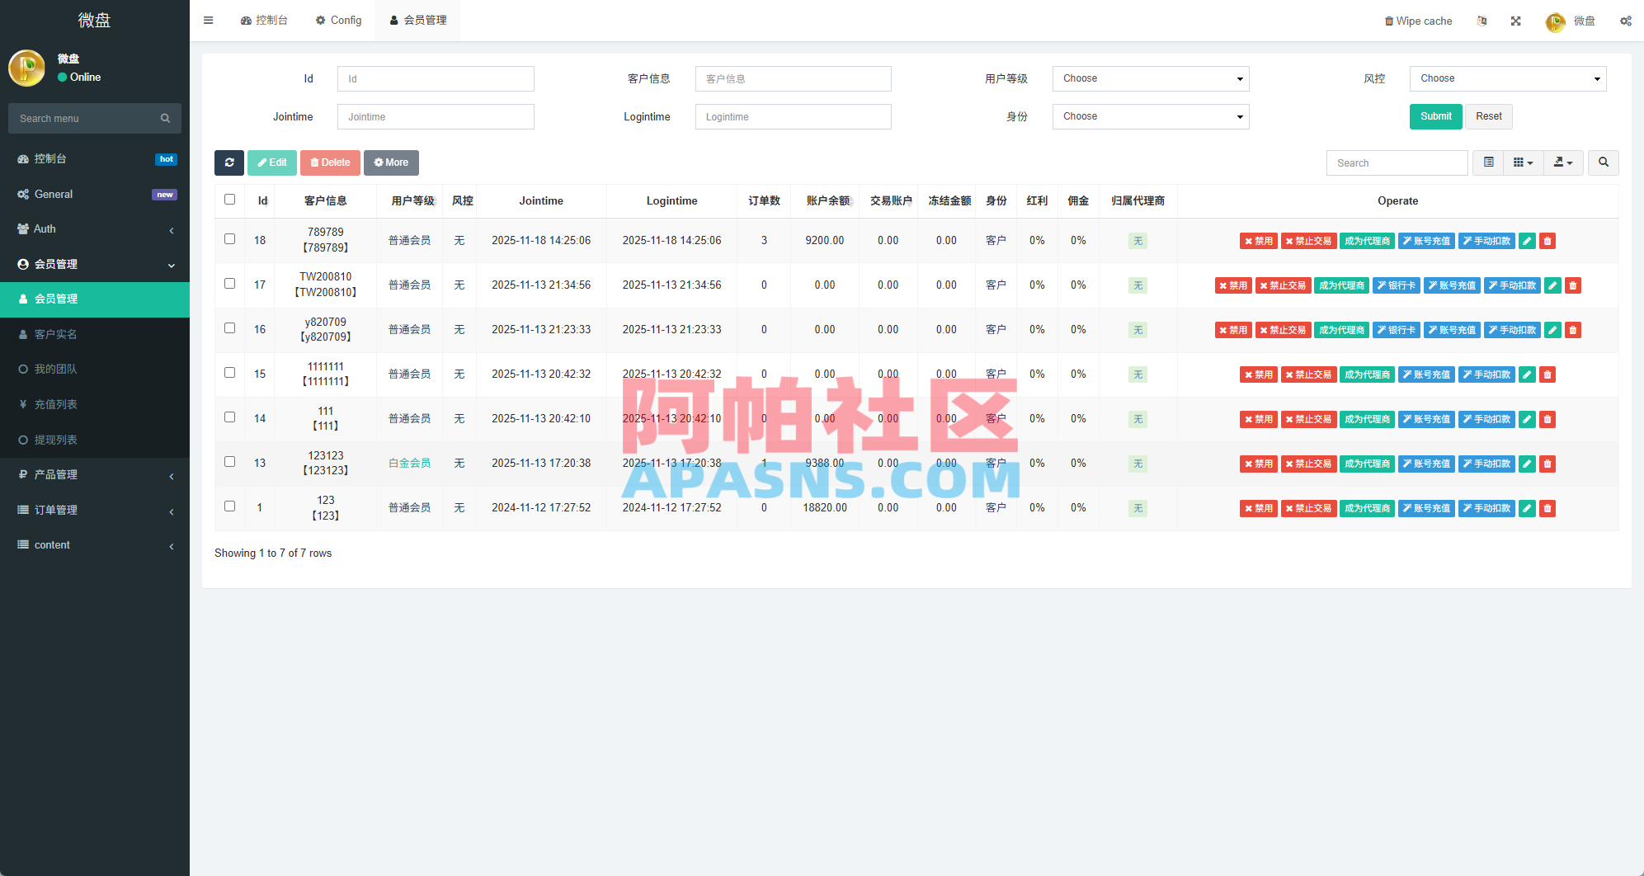Click 银行卡 button for row 17

click(1397, 285)
